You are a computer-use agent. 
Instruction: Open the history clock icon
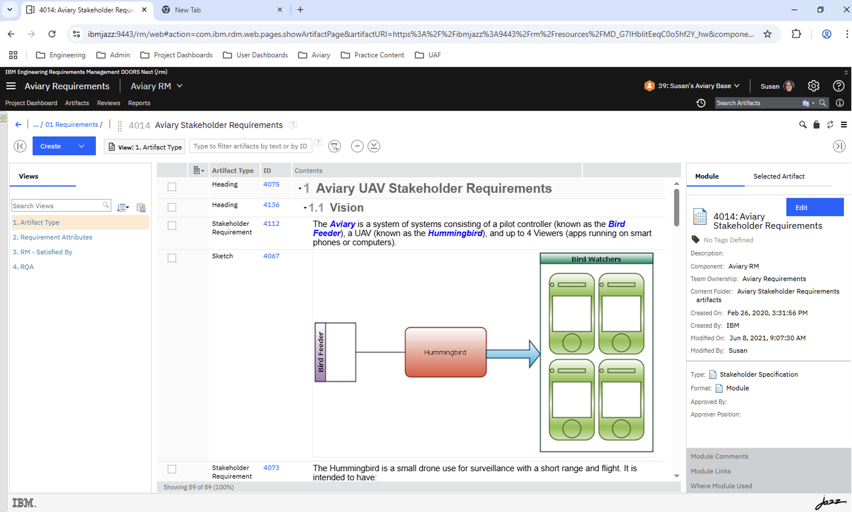(701, 103)
